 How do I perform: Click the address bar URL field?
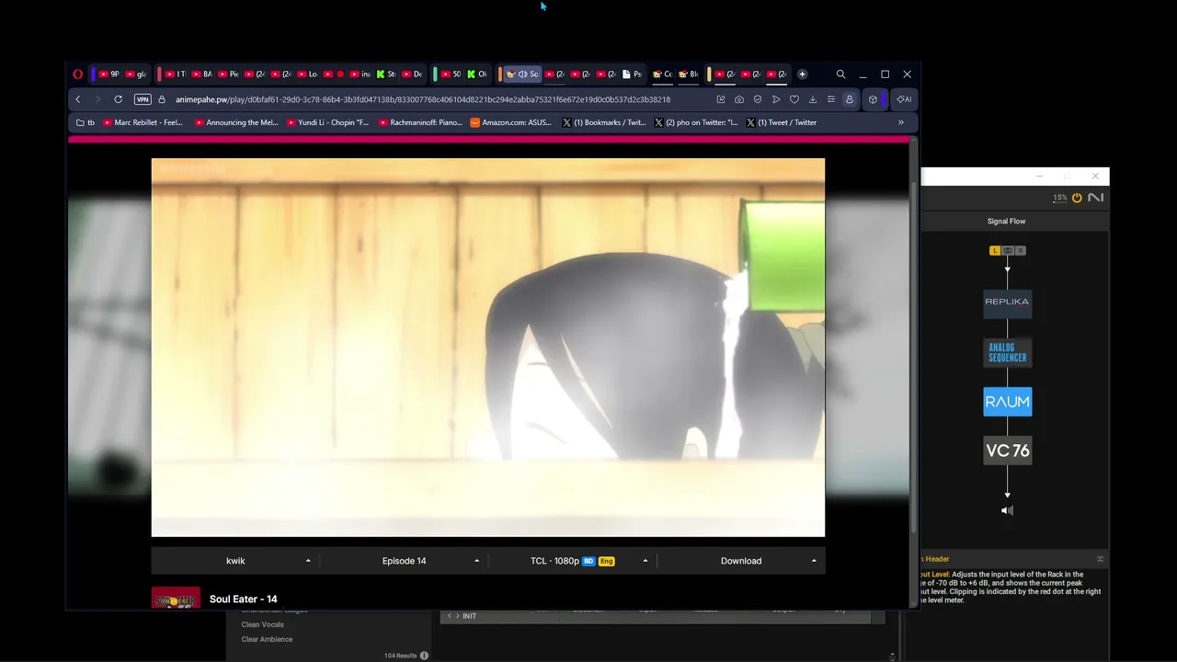423,99
